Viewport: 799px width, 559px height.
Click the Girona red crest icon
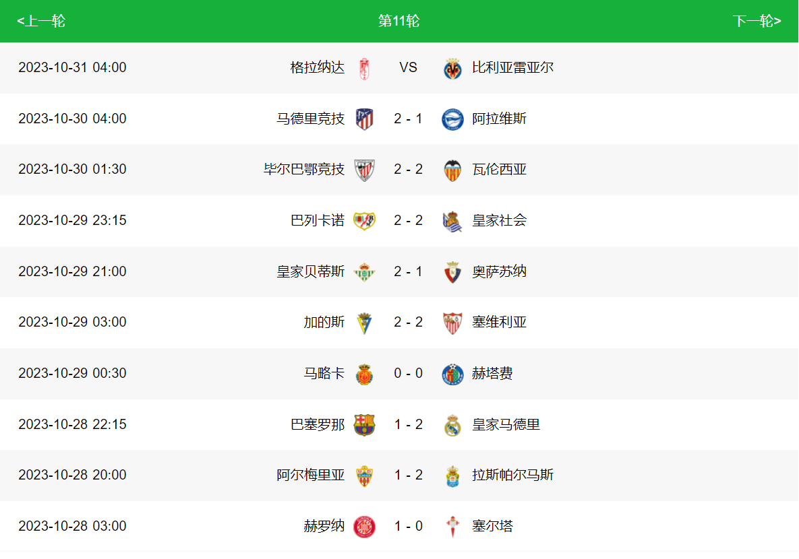364,527
